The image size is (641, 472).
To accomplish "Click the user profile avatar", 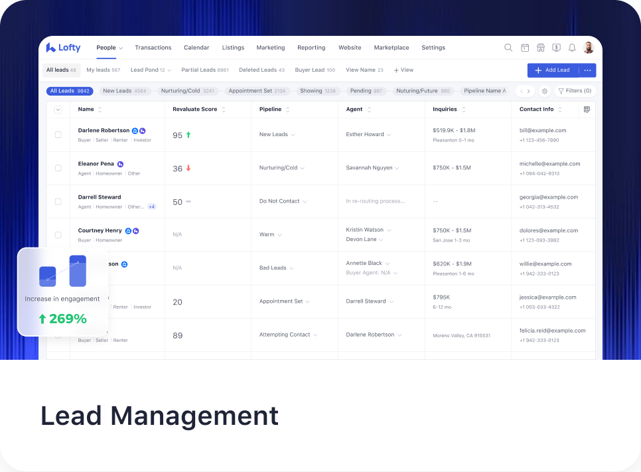I will [x=589, y=48].
